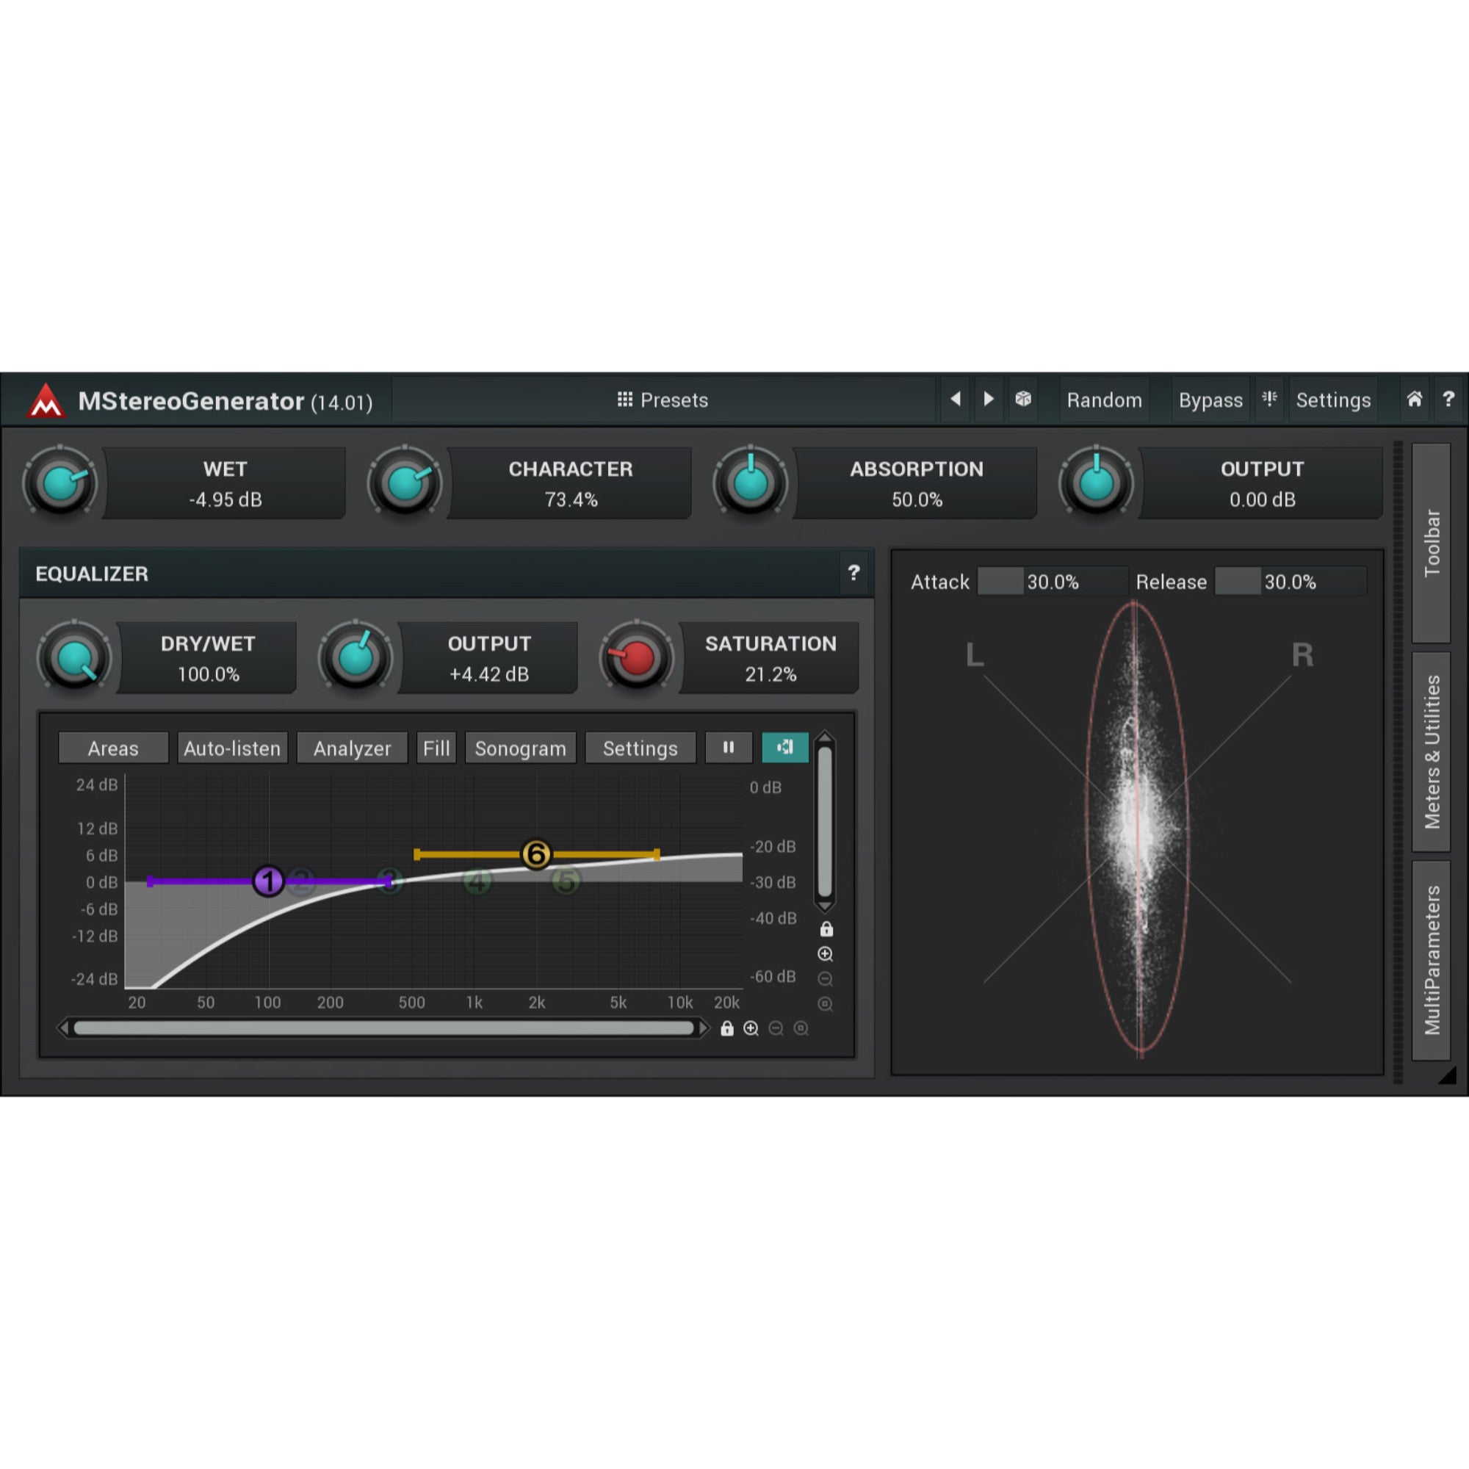The height and width of the screenshot is (1469, 1469).
Task: Open the Equalizer panel help icon
Action: (854, 573)
